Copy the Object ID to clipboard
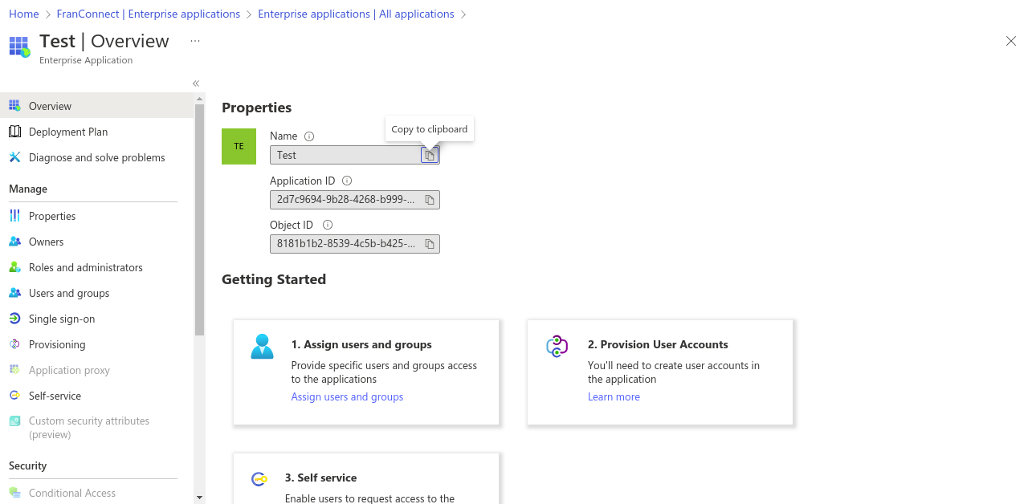The width and height of the screenshot is (1028, 504). tap(430, 244)
